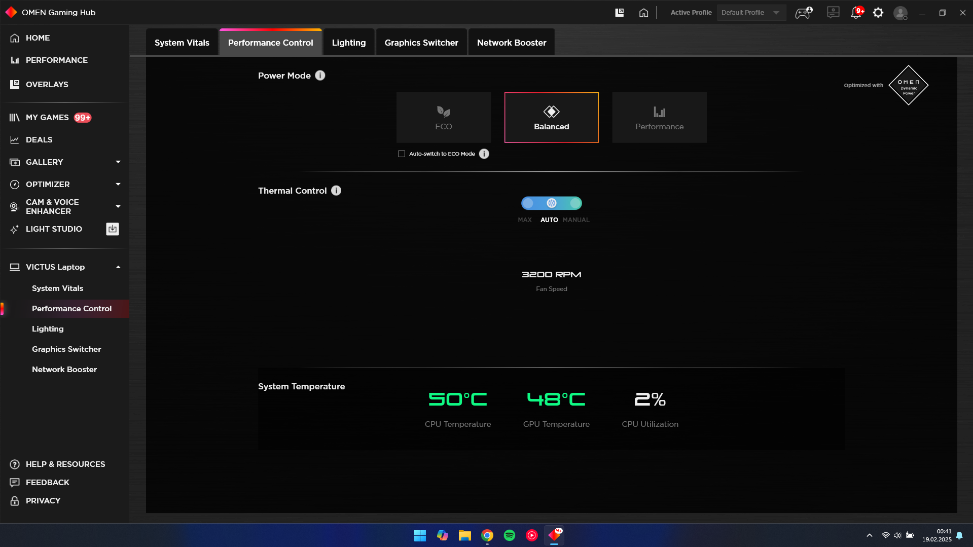The height and width of the screenshot is (547, 973).
Task: Switch to Performance Control tab
Action: tap(271, 43)
